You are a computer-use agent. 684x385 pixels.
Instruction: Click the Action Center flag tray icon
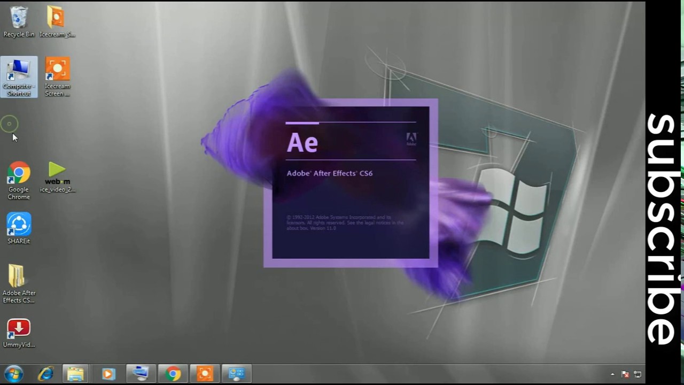[x=625, y=374]
